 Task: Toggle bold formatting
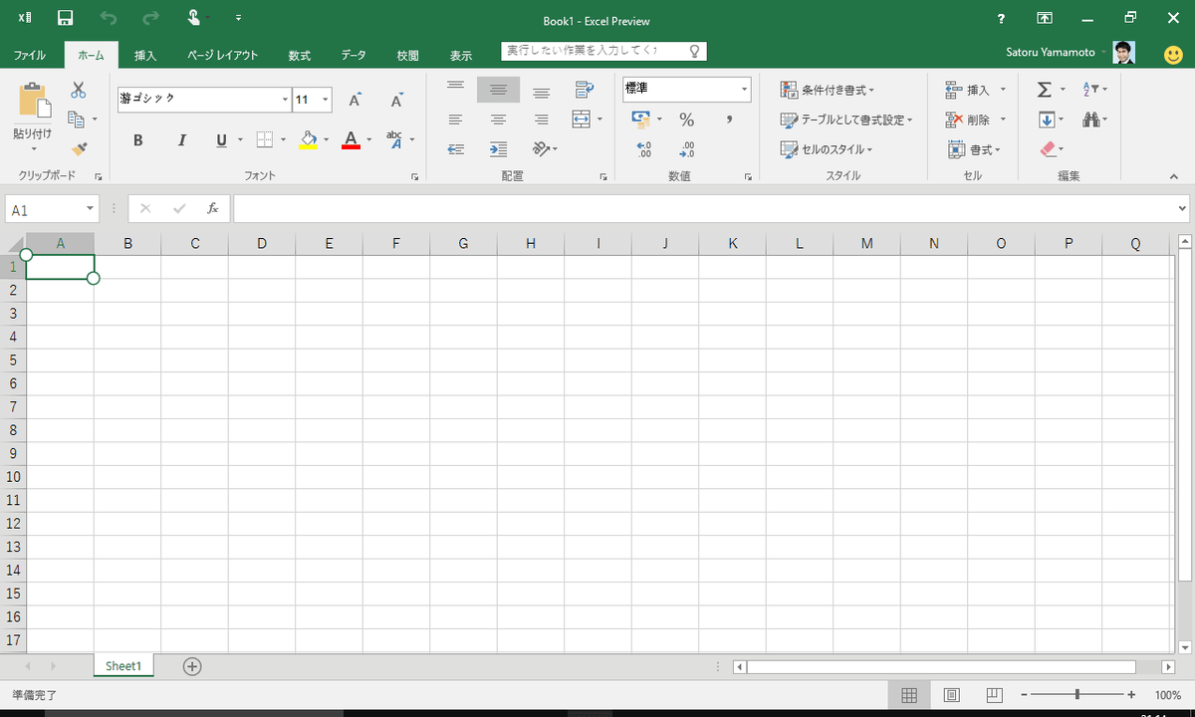click(137, 140)
